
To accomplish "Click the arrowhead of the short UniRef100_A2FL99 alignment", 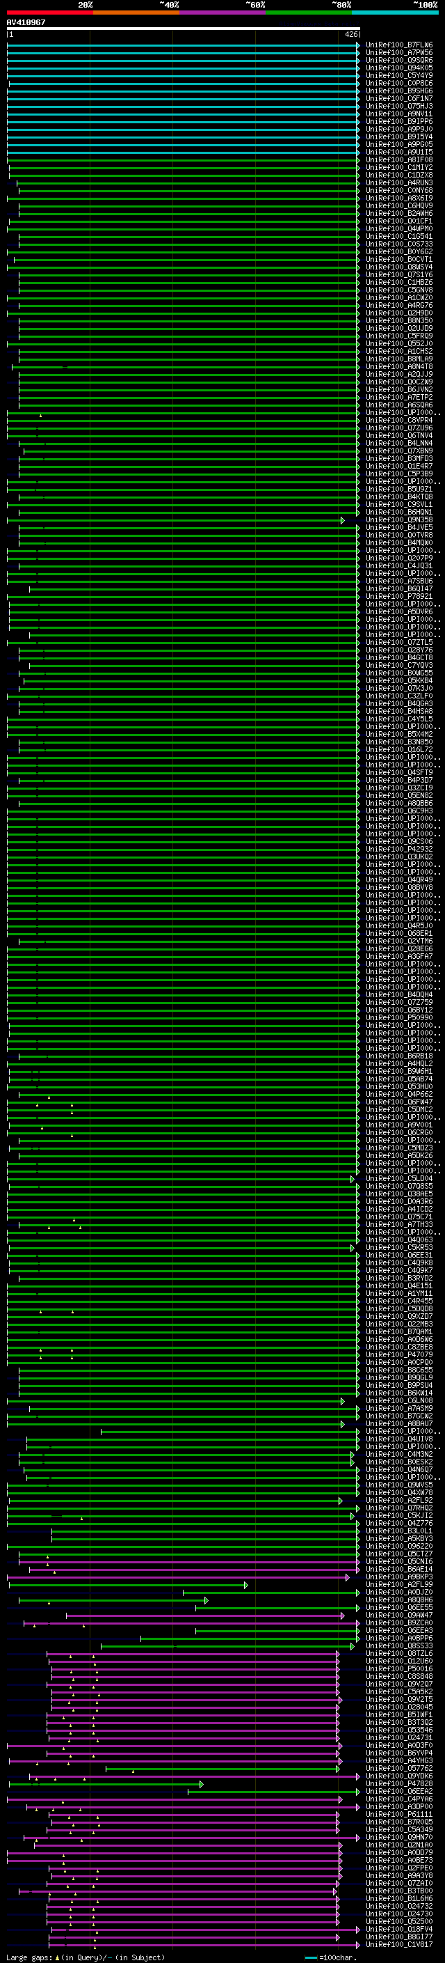I will tap(245, 1584).
